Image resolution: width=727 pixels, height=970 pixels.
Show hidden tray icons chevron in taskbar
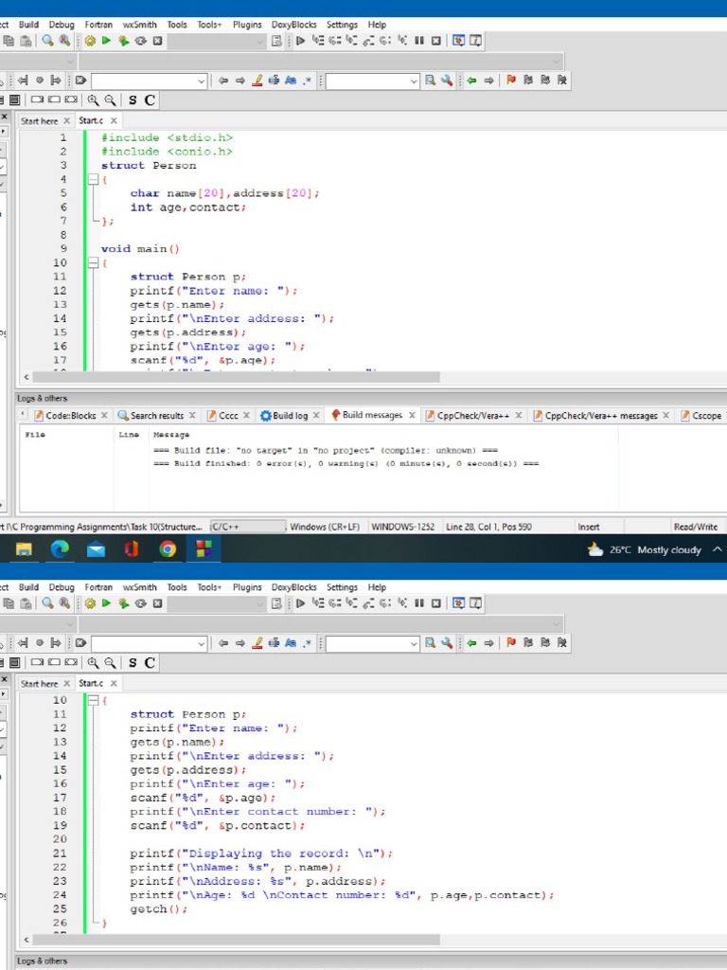click(x=718, y=549)
